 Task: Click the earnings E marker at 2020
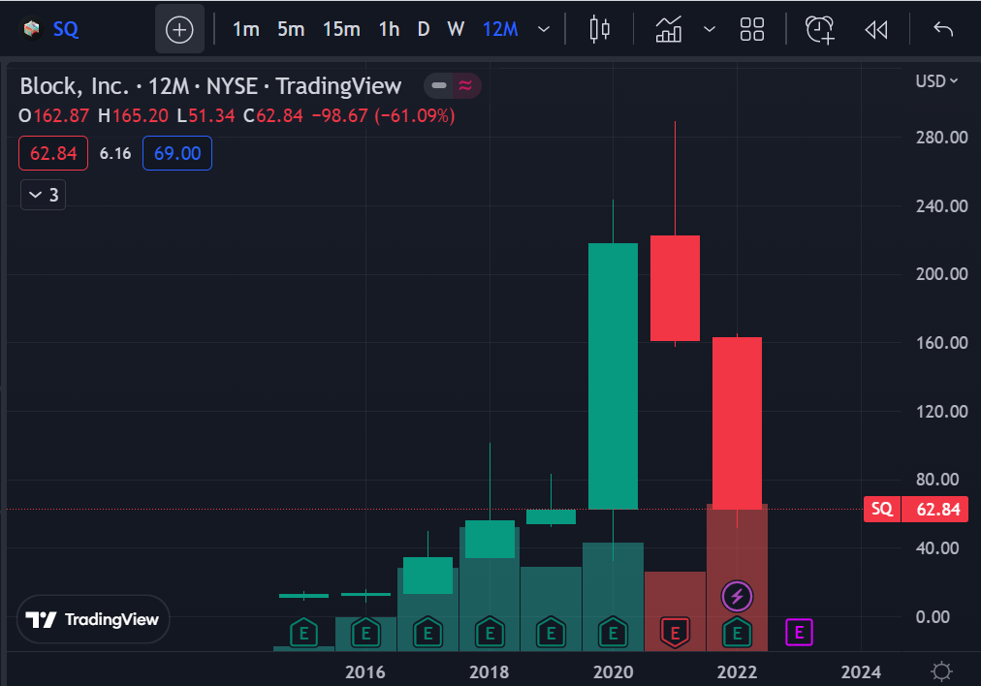click(613, 634)
